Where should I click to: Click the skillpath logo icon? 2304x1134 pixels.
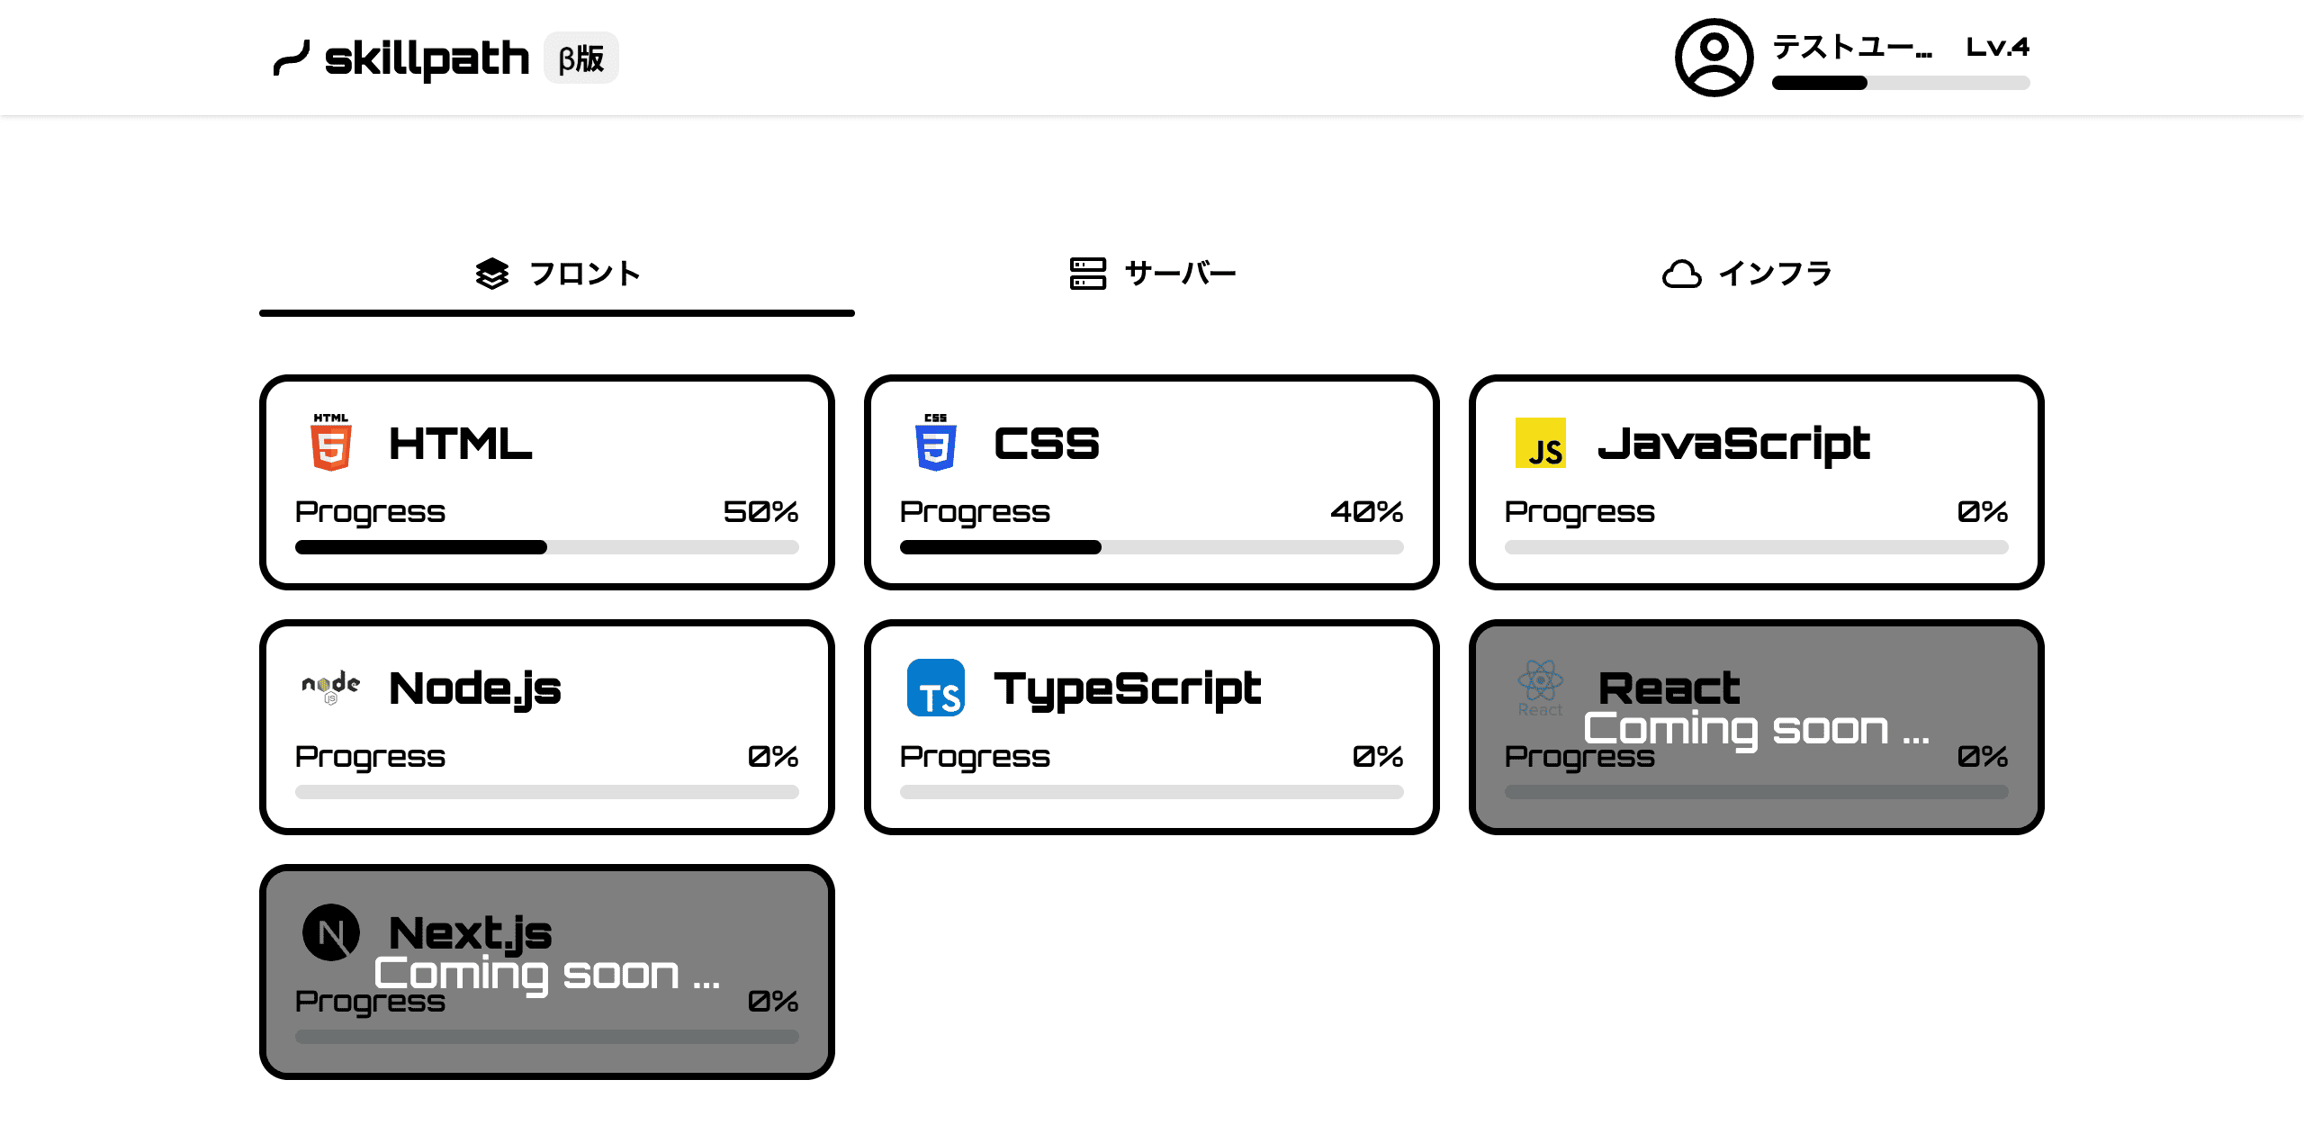point(291,58)
